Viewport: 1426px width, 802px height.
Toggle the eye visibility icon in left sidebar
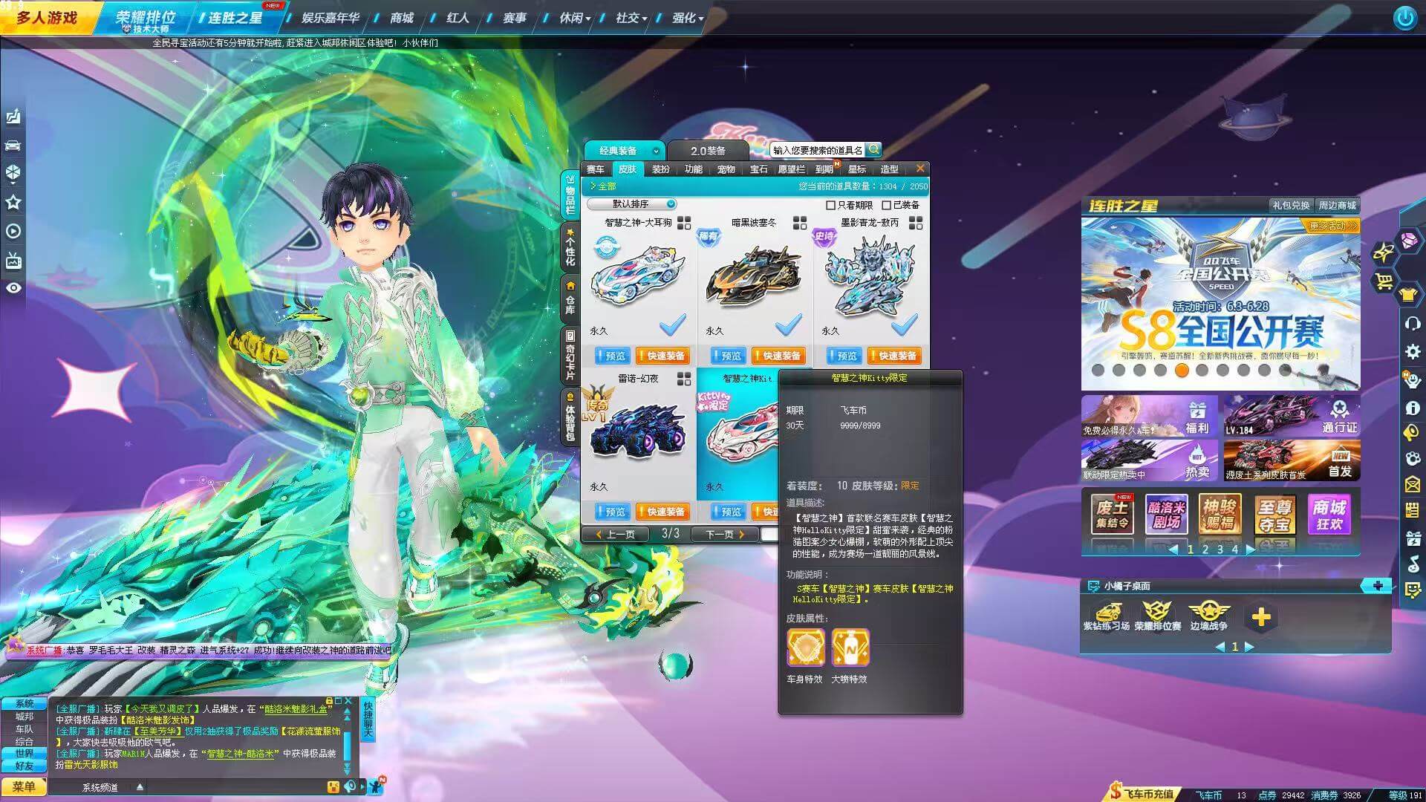(x=13, y=287)
